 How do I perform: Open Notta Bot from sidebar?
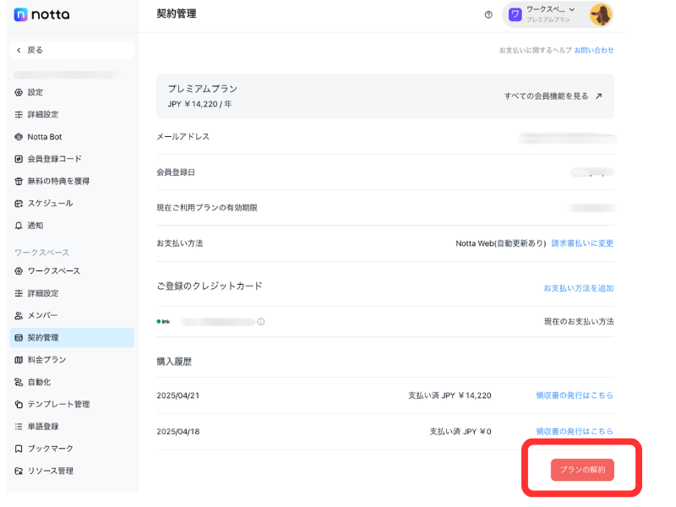click(x=44, y=137)
